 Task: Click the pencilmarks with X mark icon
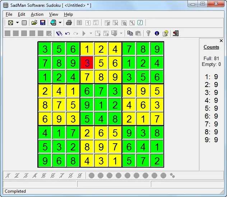[x=115, y=23]
